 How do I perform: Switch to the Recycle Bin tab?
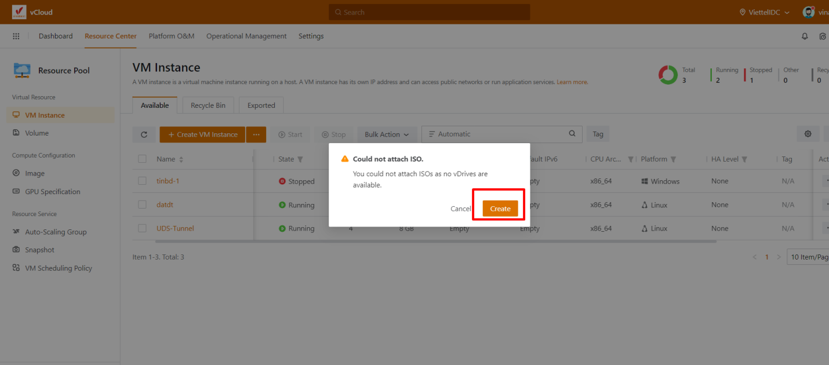tap(208, 105)
